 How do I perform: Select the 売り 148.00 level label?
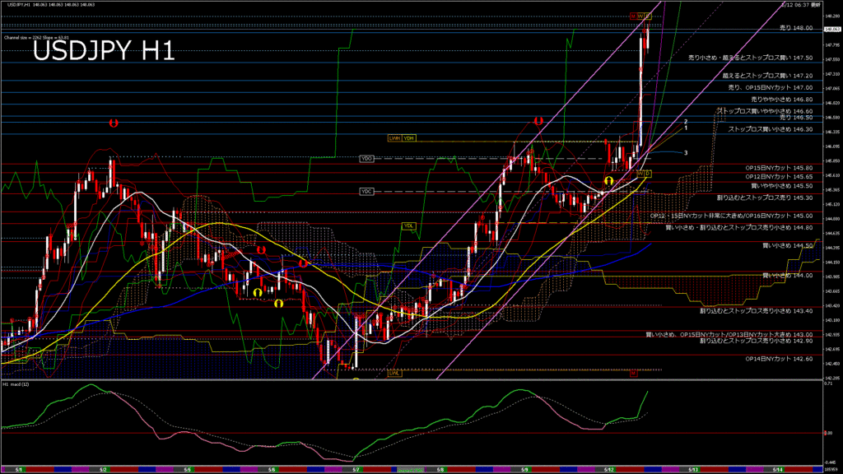coord(796,27)
